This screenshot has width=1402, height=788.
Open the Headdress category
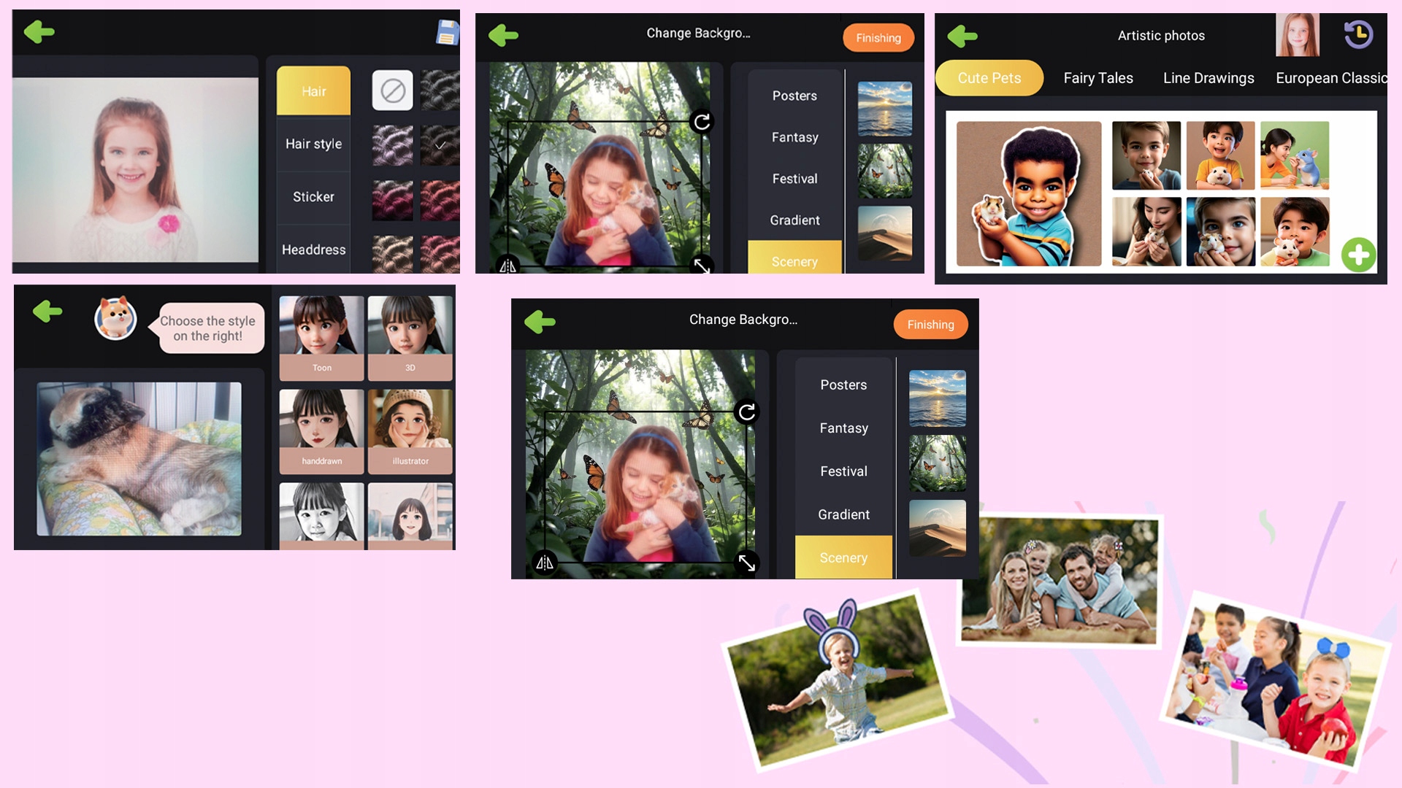pyautogui.click(x=313, y=250)
